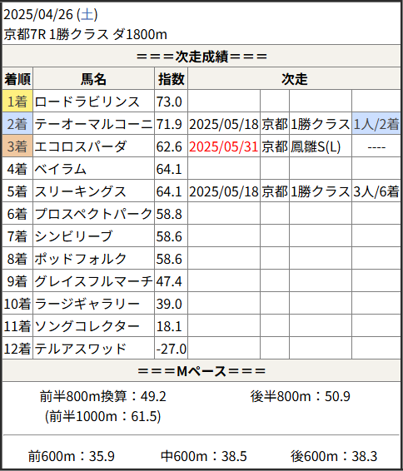
Task: Click the Mペース section heading
Action: click(x=201, y=371)
